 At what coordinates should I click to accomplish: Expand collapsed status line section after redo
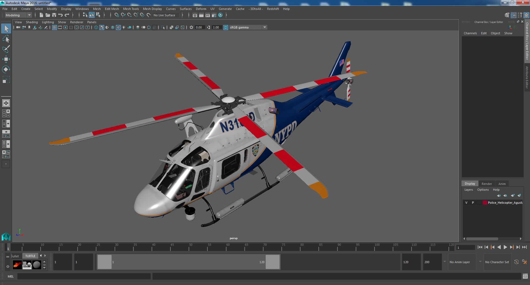click(73, 15)
